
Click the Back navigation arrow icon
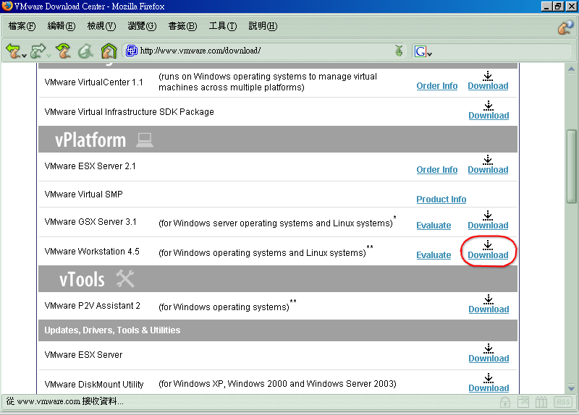click(13, 51)
